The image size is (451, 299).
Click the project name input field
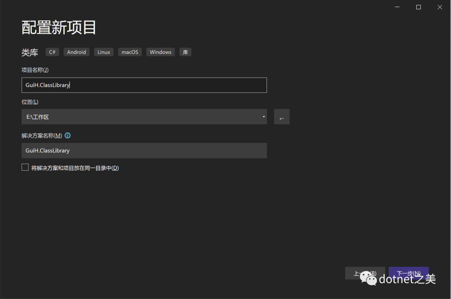[144, 85]
